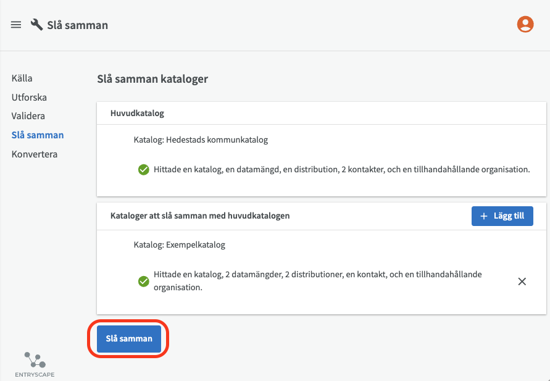The image size is (550, 381).
Task: Click the Huvudkatalog panel header
Action: click(137, 114)
